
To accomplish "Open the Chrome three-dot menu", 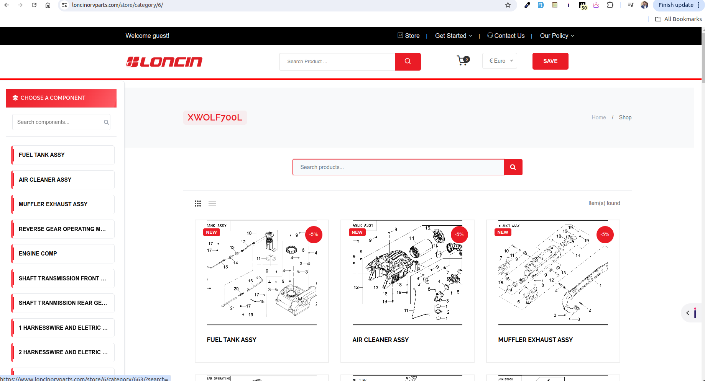I will pyautogui.click(x=698, y=5).
